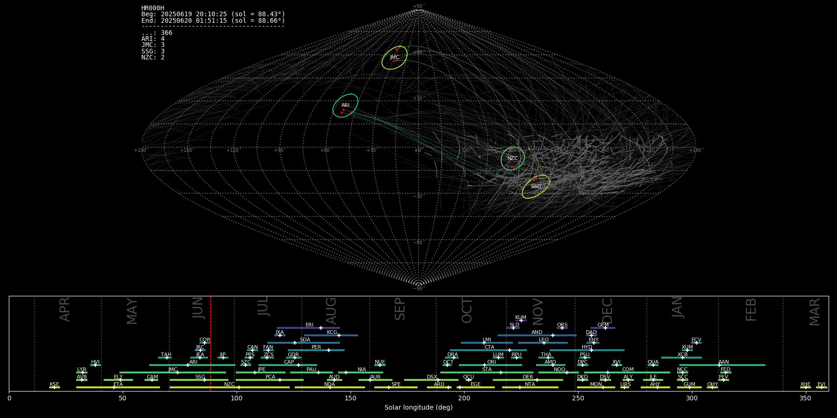The width and height of the screenshot is (837, 418).
Task: Click the XCB shower bar in timeline
Action: click(681, 358)
